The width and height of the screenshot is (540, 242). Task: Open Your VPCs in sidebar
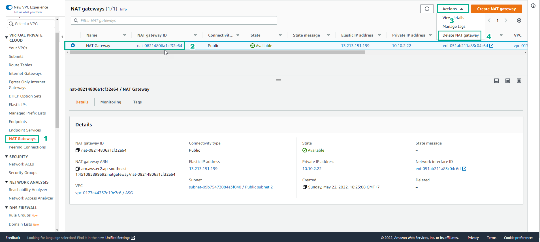(x=18, y=48)
